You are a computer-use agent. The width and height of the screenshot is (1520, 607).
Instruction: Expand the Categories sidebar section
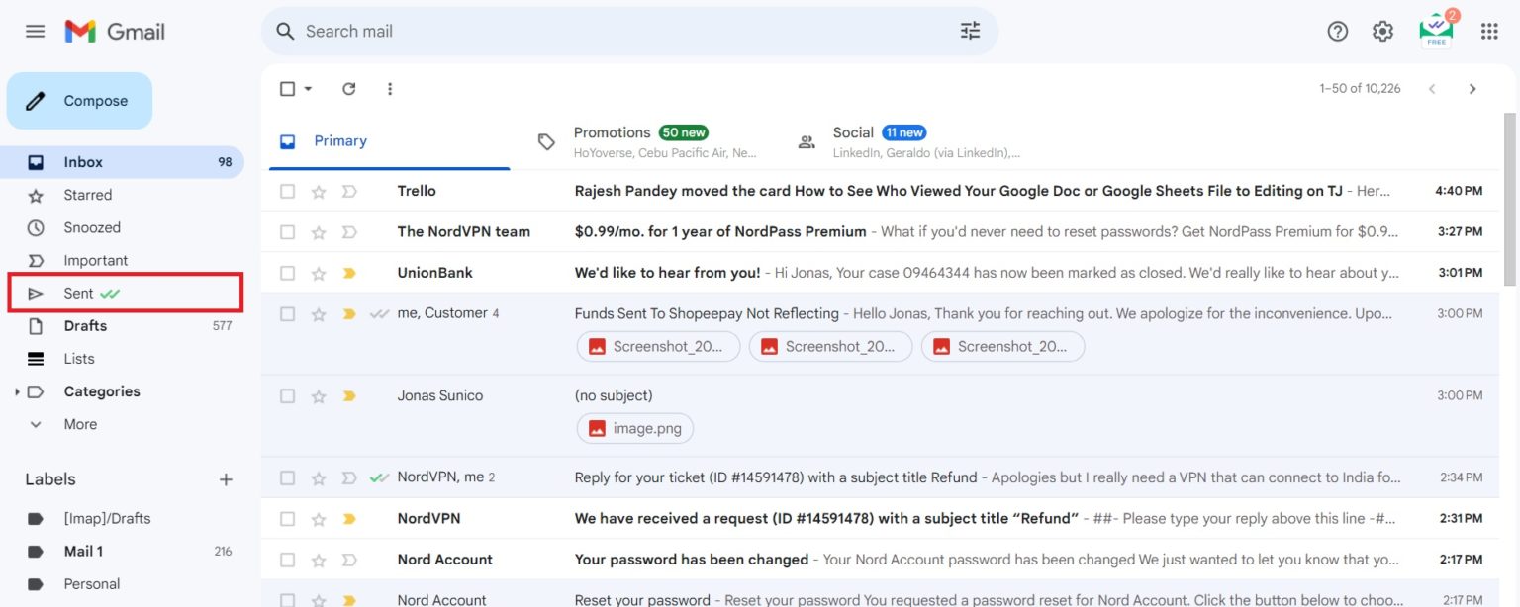pos(17,390)
